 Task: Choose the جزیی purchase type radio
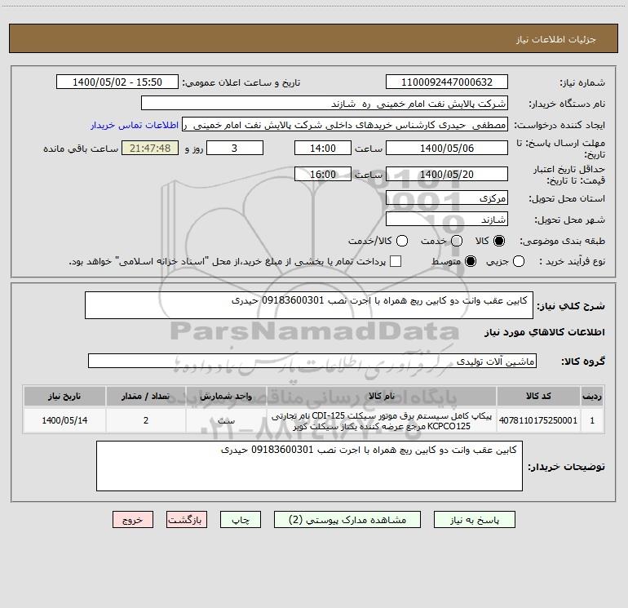coord(518,261)
